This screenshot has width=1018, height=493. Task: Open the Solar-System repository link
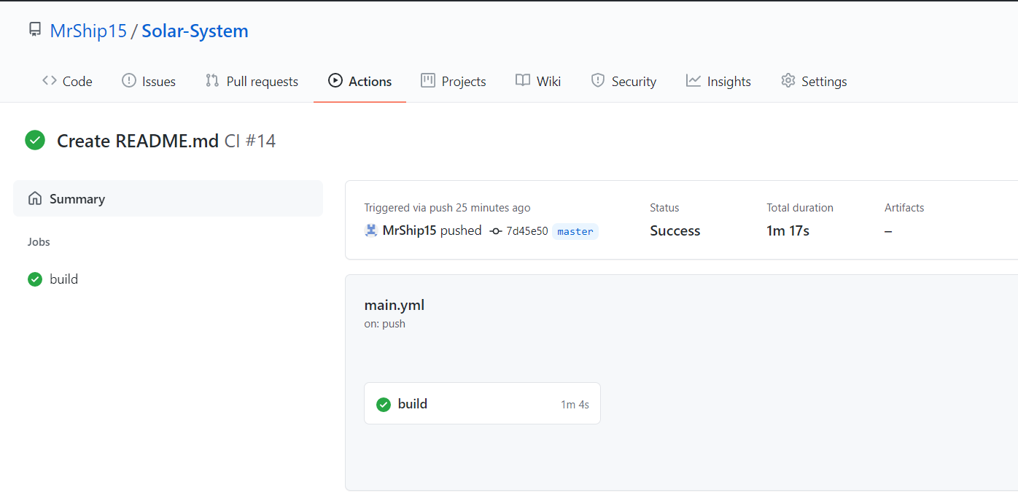point(195,31)
